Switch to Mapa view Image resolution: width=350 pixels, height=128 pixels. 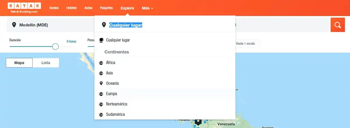19,63
